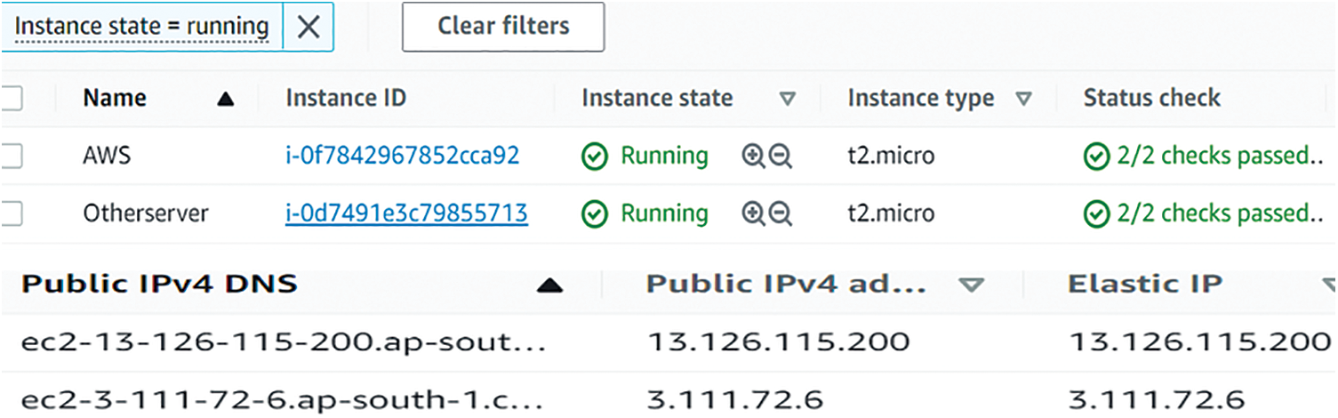Zoom in icon in Otherserver row

pos(753,213)
